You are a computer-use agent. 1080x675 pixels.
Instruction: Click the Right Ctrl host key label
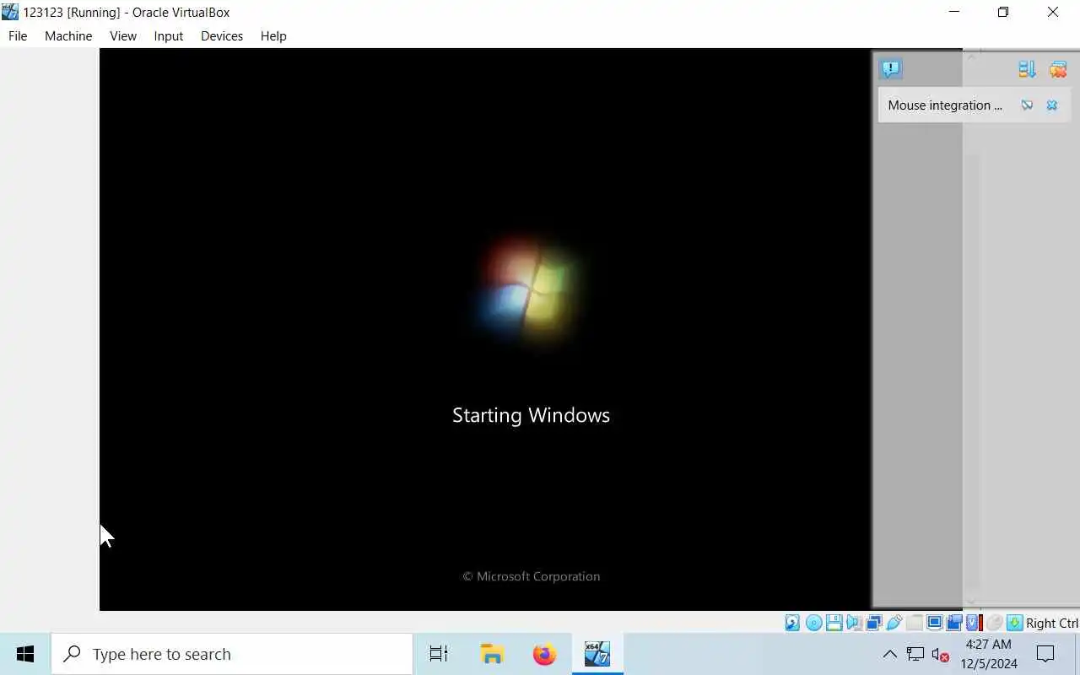(x=1052, y=623)
